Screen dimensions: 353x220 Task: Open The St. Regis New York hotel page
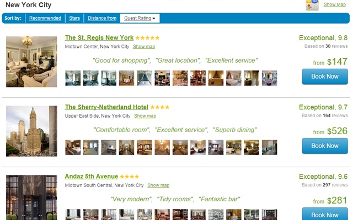click(99, 38)
